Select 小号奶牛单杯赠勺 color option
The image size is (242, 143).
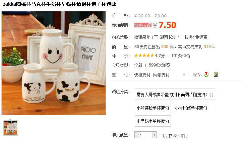click(153, 121)
